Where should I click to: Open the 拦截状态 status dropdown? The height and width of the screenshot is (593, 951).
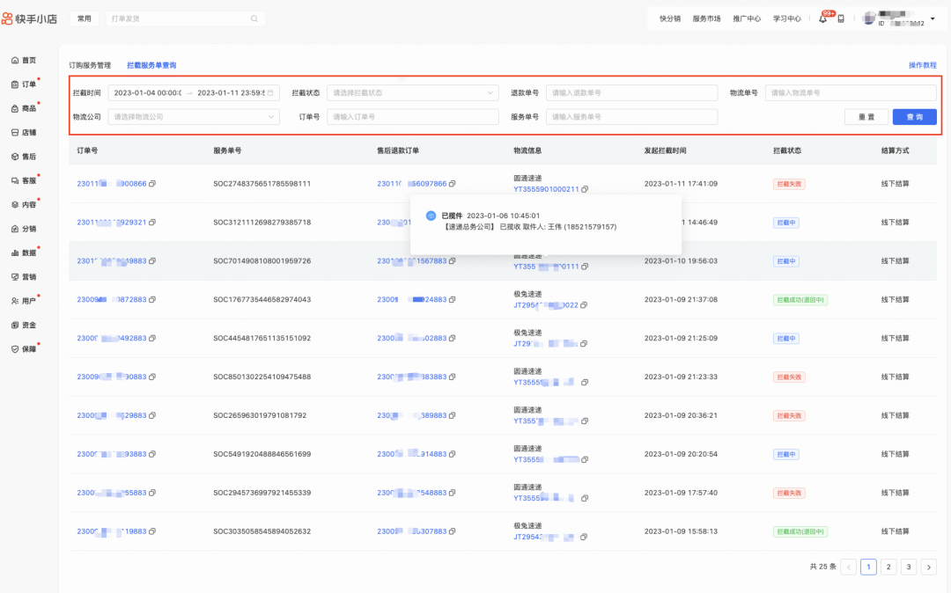tap(411, 92)
